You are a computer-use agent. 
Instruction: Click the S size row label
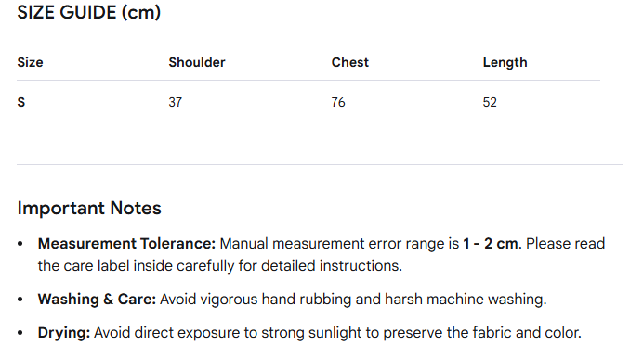pos(21,102)
